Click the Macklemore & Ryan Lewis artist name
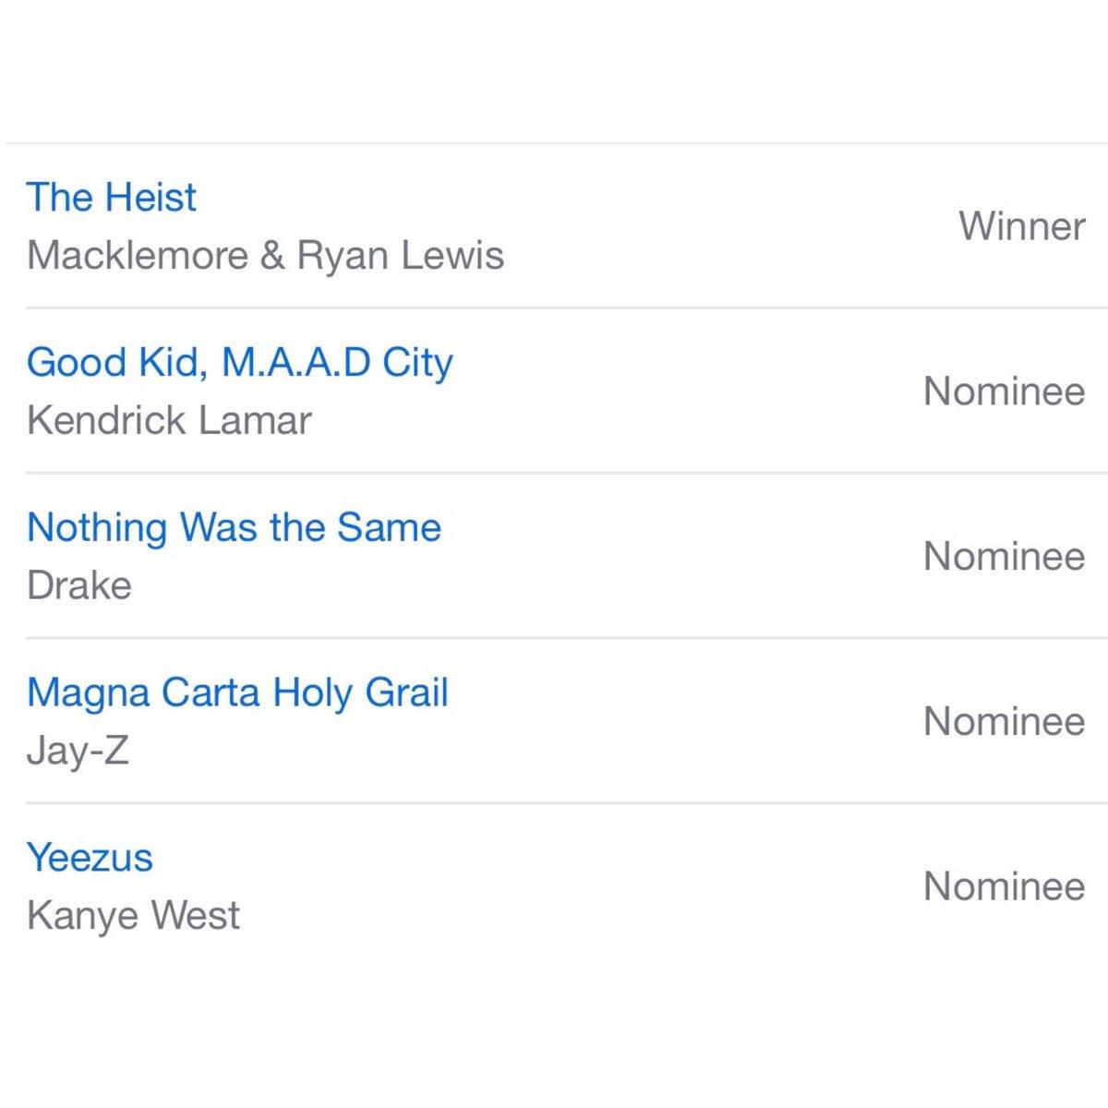This screenshot has width=1108, height=1108. point(266,256)
